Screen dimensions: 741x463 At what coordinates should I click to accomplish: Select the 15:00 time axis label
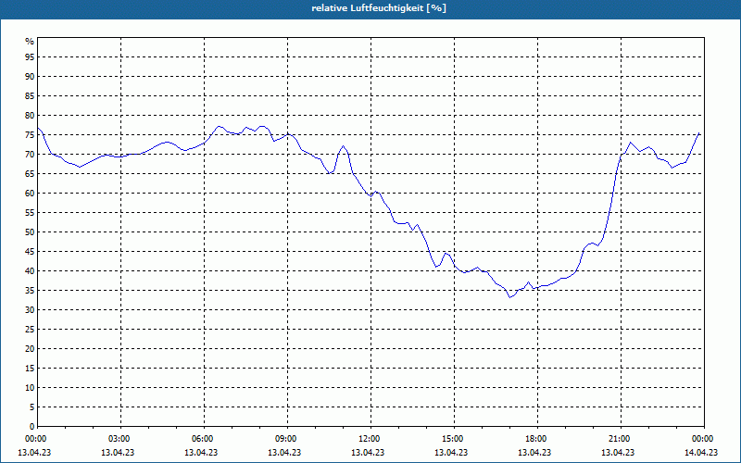tap(454, 439)
